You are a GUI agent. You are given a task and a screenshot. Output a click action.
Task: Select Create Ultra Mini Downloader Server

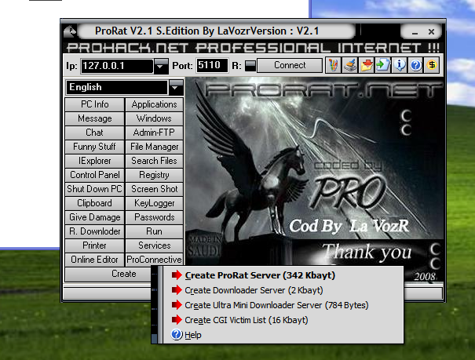tap(276, 305)
